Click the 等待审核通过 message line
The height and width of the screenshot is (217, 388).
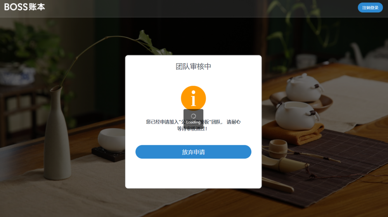pyautogui.click(x=192, y=129)
